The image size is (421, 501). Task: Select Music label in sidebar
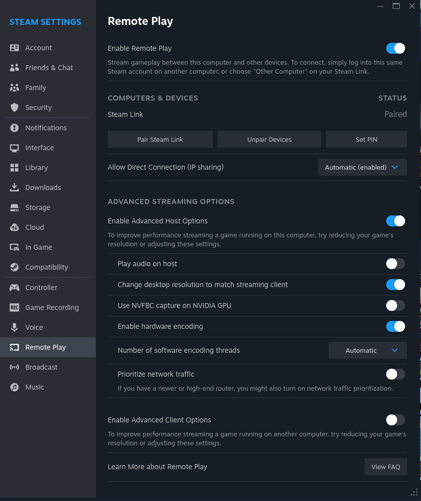click(34, 387)
